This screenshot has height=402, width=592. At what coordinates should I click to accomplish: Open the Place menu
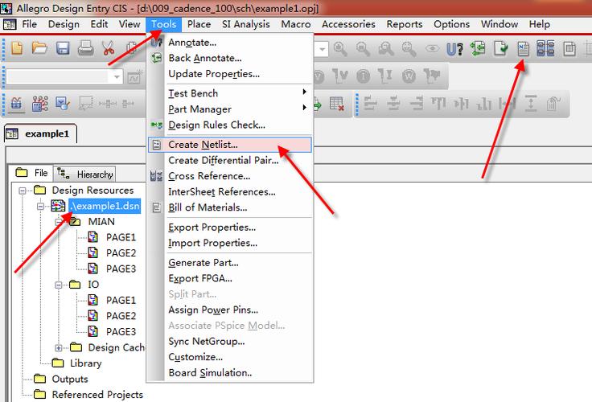[199, 24]
